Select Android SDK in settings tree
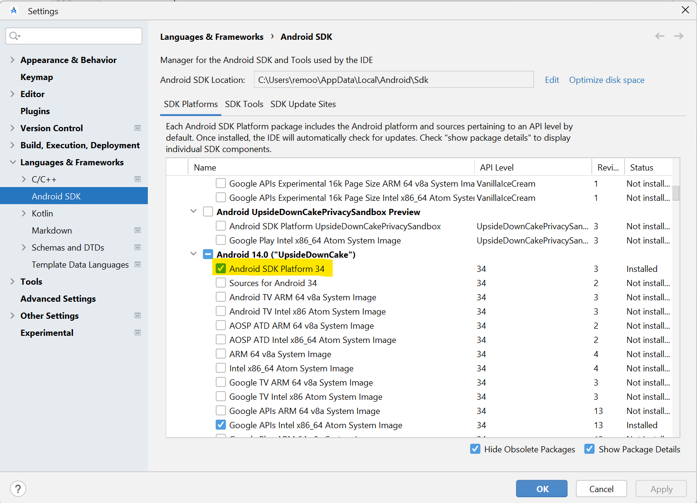The width and height of the screenshot is (697, 503). point(74,196)
